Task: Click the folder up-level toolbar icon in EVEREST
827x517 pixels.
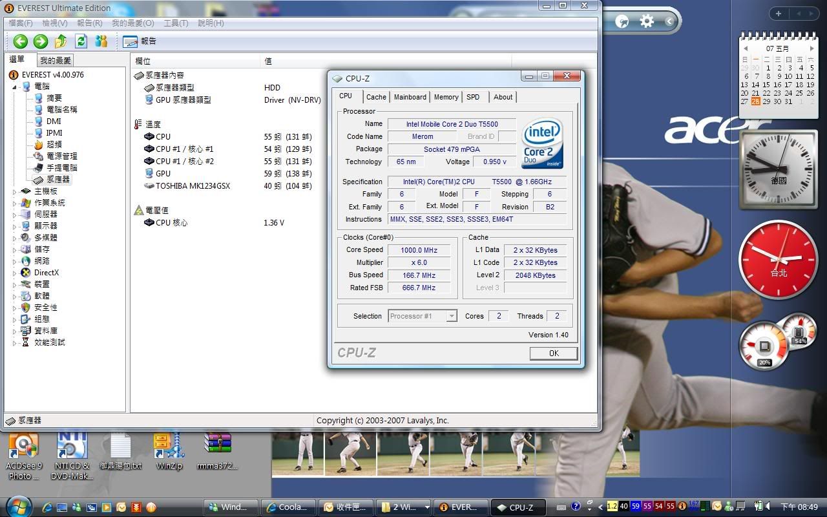Action: (61, 41)
